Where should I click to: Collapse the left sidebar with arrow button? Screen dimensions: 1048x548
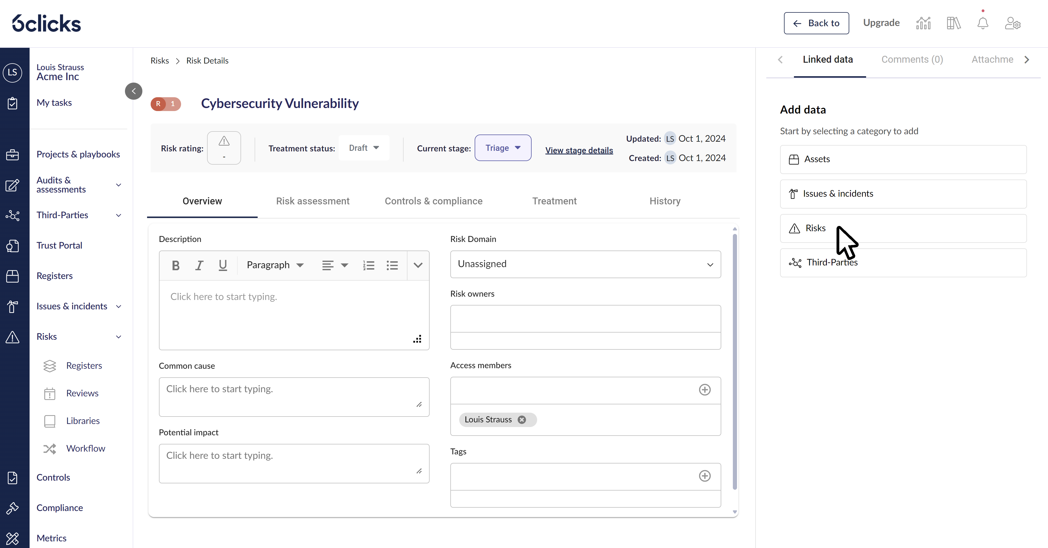(x=134, y=91)
